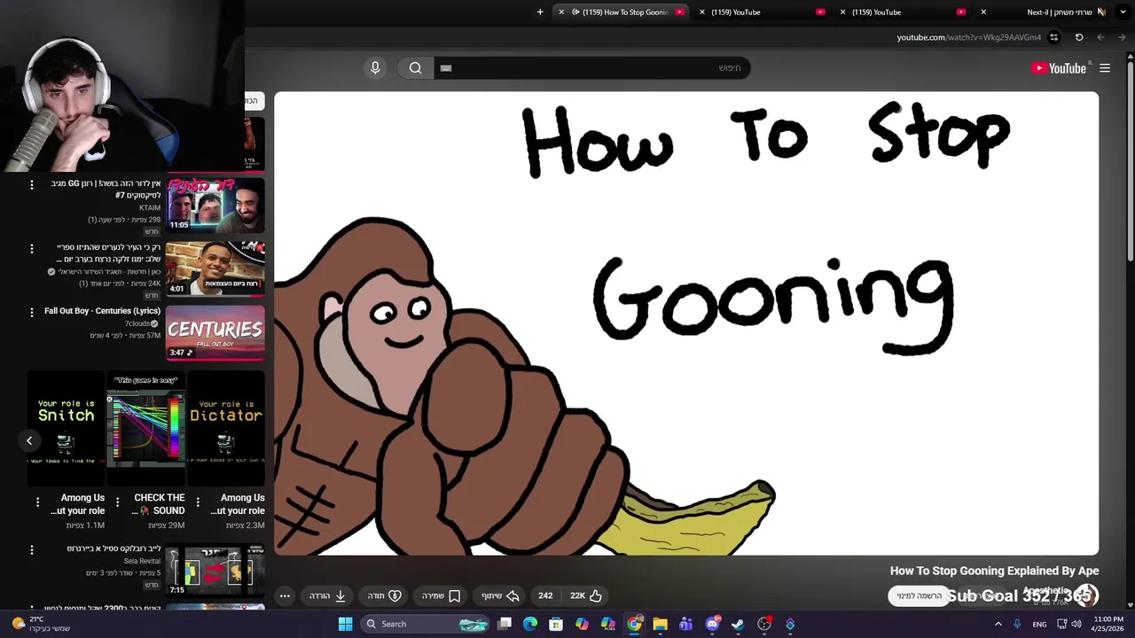Click volume icon in system tray

pyautogui.click(x=1076, y=624)
